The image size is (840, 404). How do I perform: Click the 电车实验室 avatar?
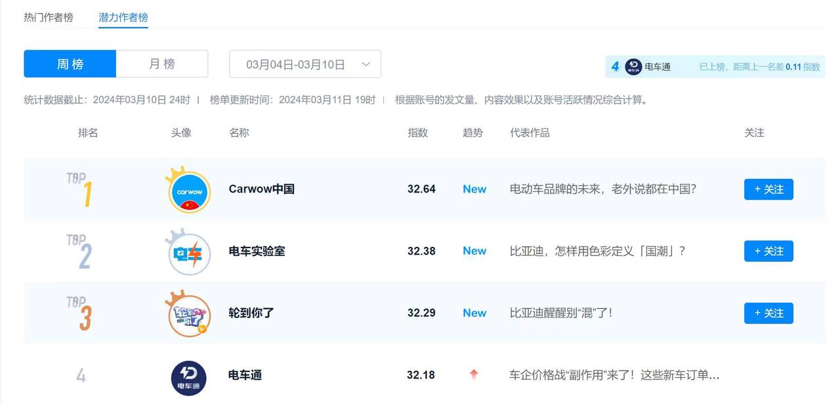coord(189,253)
